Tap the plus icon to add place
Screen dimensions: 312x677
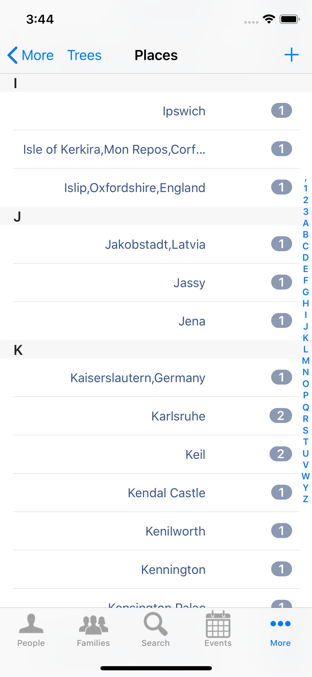pyautogui.click(x=291, y=55)
